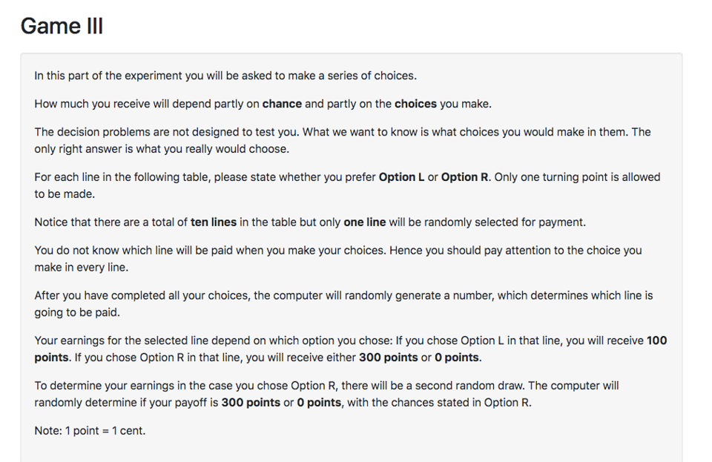Screen dimensions: 712x462
Task: Click the bold word choices
Action: click(x=415, y=104)
